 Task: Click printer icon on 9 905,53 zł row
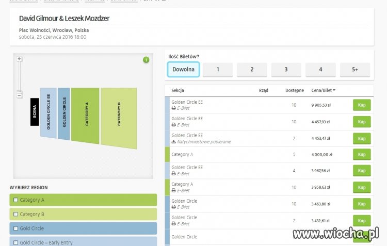[174, 108]
